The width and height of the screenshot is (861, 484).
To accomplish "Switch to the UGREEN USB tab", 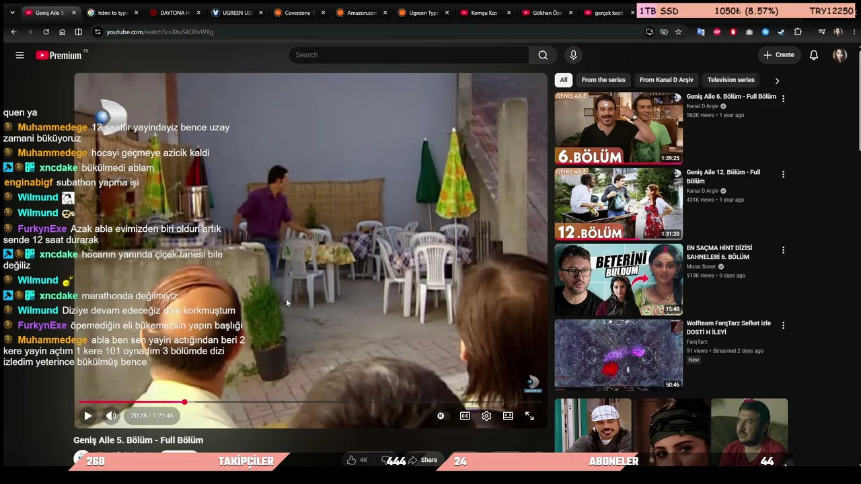I will (x=237, y=13).
